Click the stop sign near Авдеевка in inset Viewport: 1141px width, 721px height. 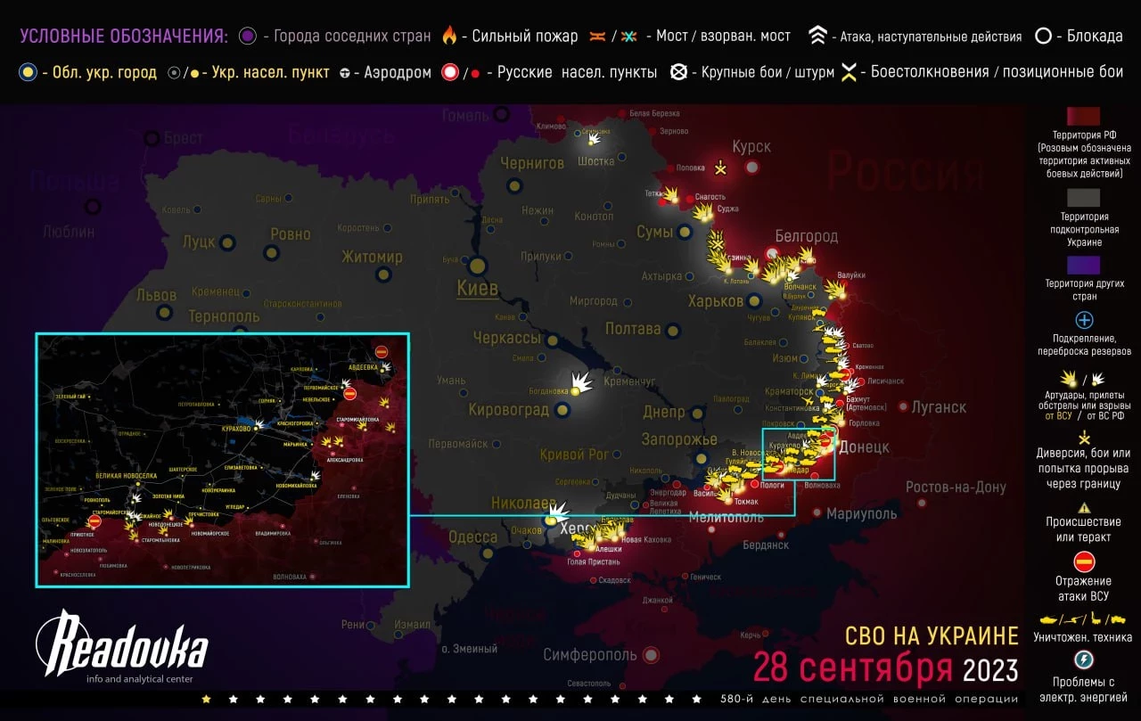381,352
